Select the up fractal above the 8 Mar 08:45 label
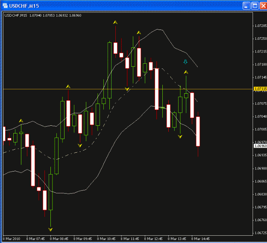Image resolution: width=267 pixels, height=243 pixels. 68,86
